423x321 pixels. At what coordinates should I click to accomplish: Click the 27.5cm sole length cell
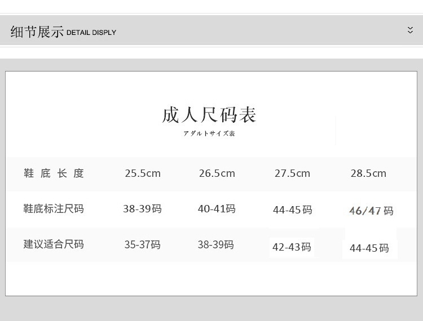coord(292,173)
